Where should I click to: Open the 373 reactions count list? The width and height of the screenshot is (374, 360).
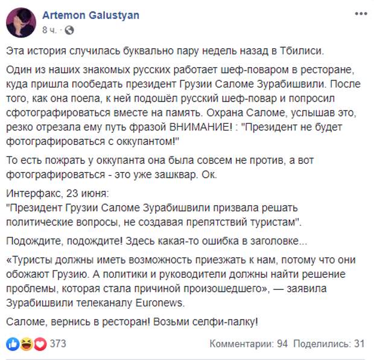(58, 344)
